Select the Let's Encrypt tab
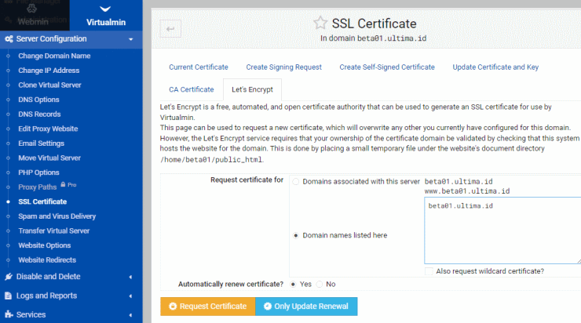581x323 pixels. pyautogui.click(x=252, y=89)
